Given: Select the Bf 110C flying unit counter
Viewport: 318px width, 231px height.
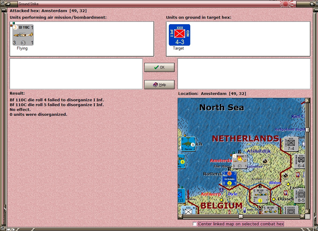Looking at the screenshot, I should point(23,35).
